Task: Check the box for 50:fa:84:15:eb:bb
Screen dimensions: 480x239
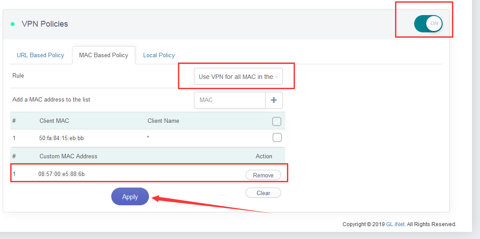Action: click(x=277, y=137)
